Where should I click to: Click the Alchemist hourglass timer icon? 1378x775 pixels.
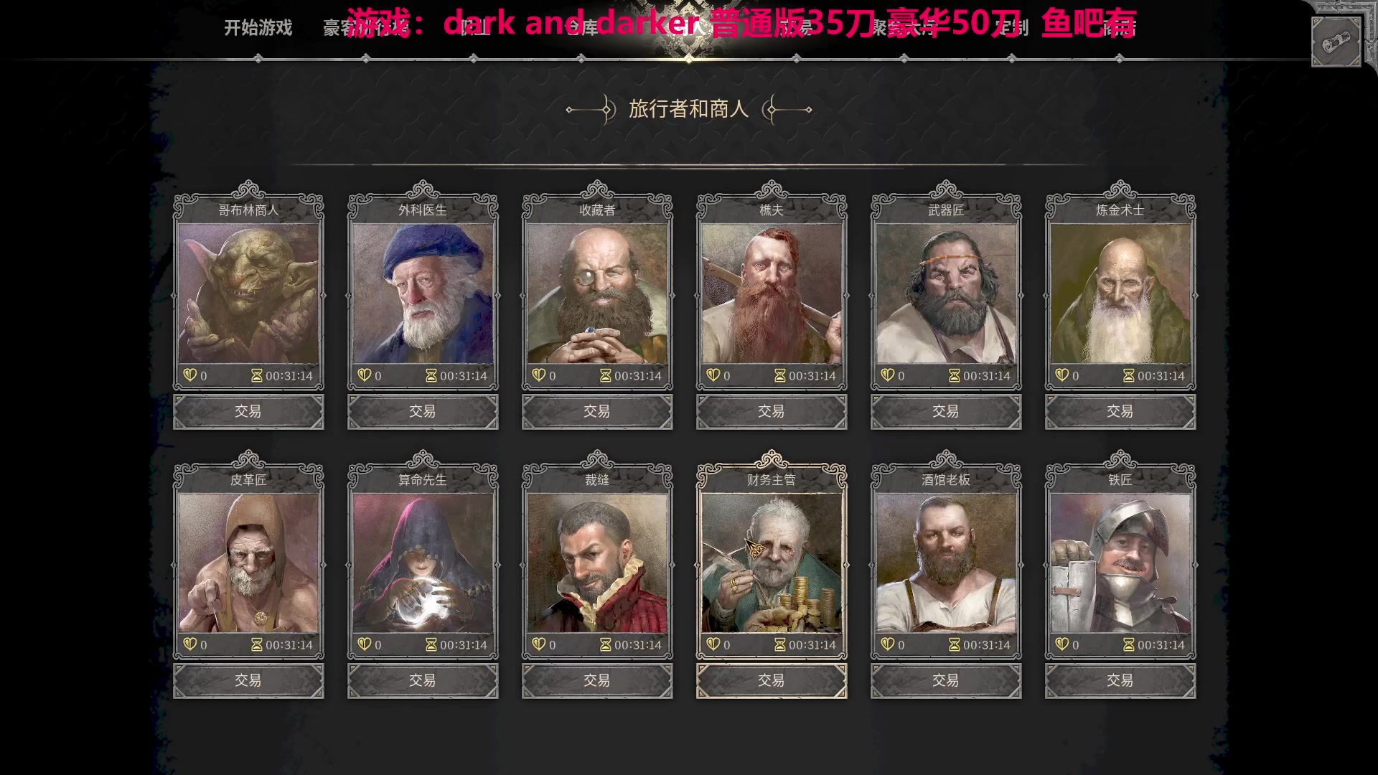click(1128, 375)
